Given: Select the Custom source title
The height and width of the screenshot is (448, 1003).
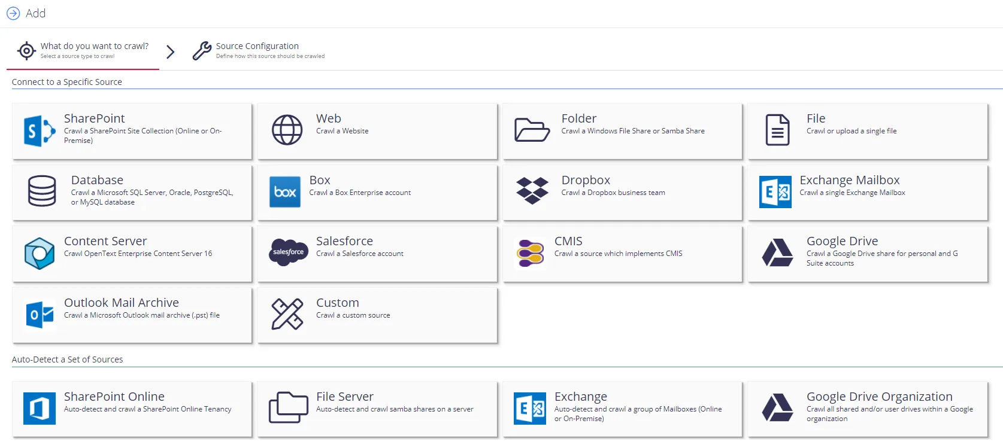Looking at the screenshot, I should tap(338, 303).
